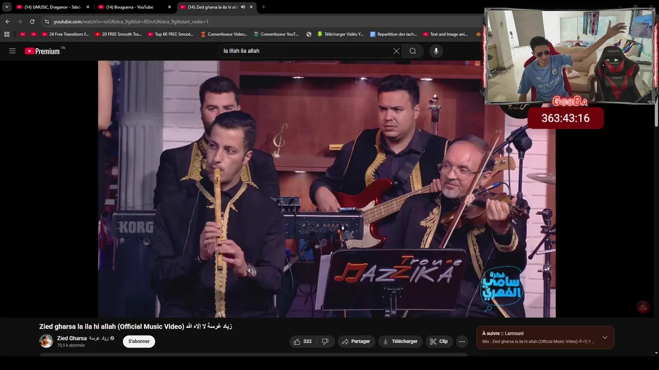Expand the À suivre playlist panel
659x370 pixels.
605,338
